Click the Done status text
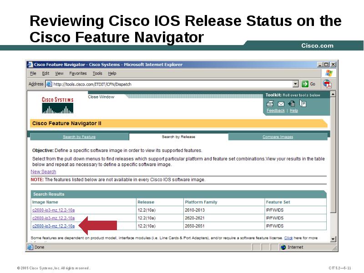The height and width of the screenshot is (273, 364). 39,247
